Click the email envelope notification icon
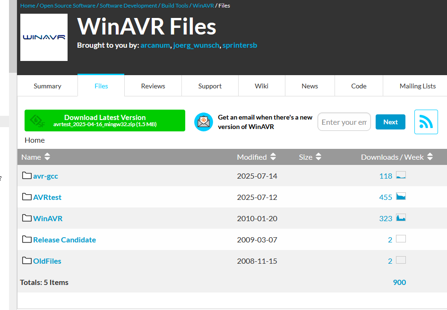447x310 pixels. (x=204, y=122)
